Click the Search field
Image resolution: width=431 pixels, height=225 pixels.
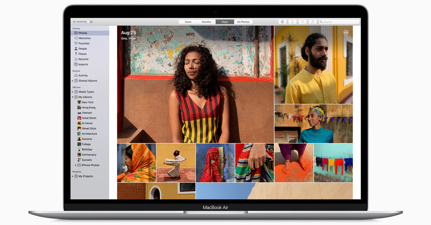[340, 22]
